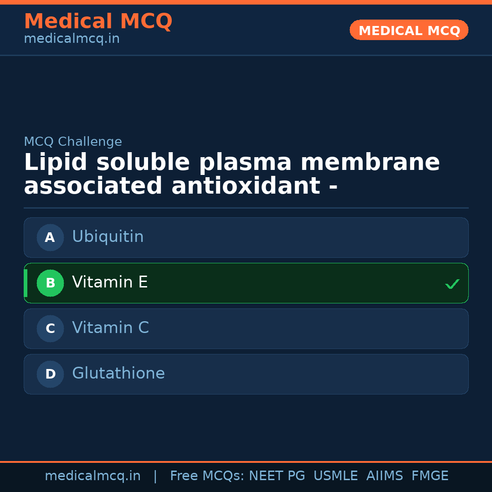Click the question text about lipid soluble antioxidant

231,174
